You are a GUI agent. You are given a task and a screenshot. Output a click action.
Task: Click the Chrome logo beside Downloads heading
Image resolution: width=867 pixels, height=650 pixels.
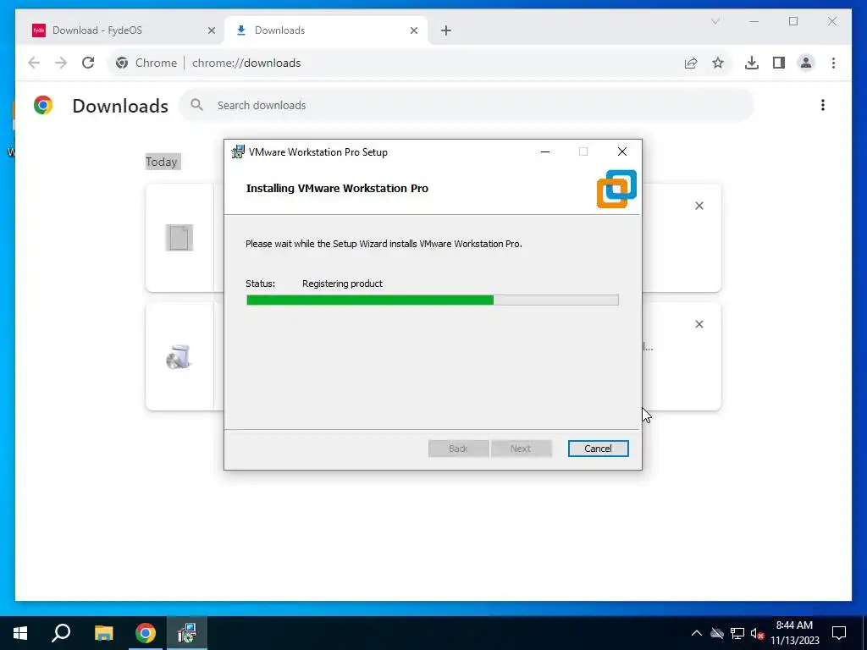tap(43, 105)
